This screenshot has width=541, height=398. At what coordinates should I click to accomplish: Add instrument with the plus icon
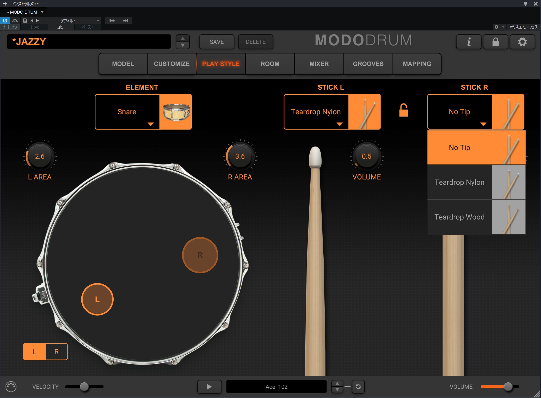coord(5,4)
